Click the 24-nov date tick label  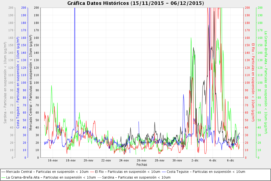tap(124, 161)
